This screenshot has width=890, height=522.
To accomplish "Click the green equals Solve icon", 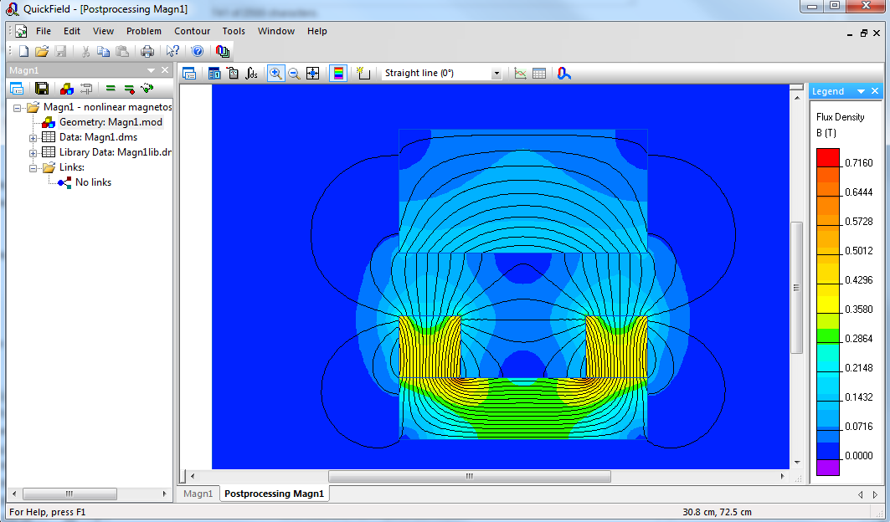I will (x=111, y=89).
